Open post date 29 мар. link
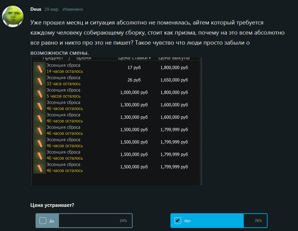298x231 pixels. click(52, 9)
